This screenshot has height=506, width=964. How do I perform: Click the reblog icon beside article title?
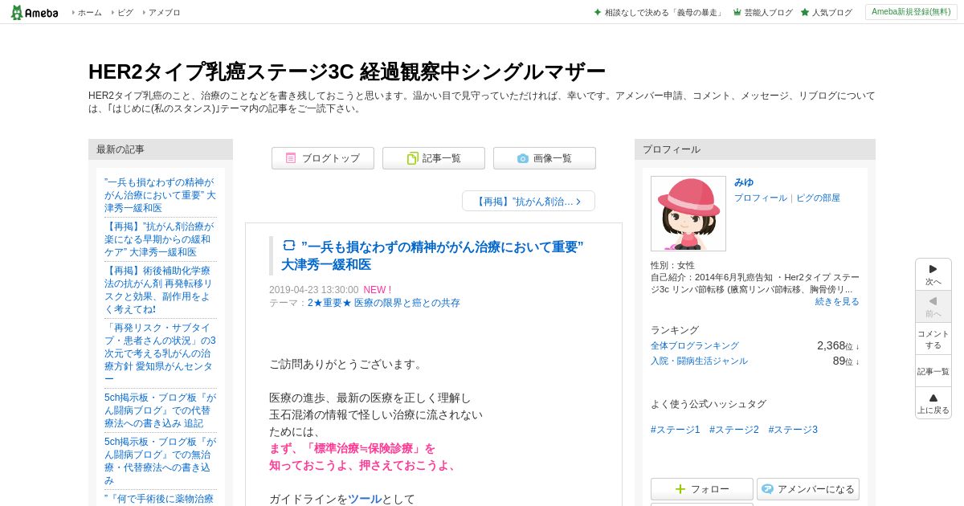[x=289, y=246]
